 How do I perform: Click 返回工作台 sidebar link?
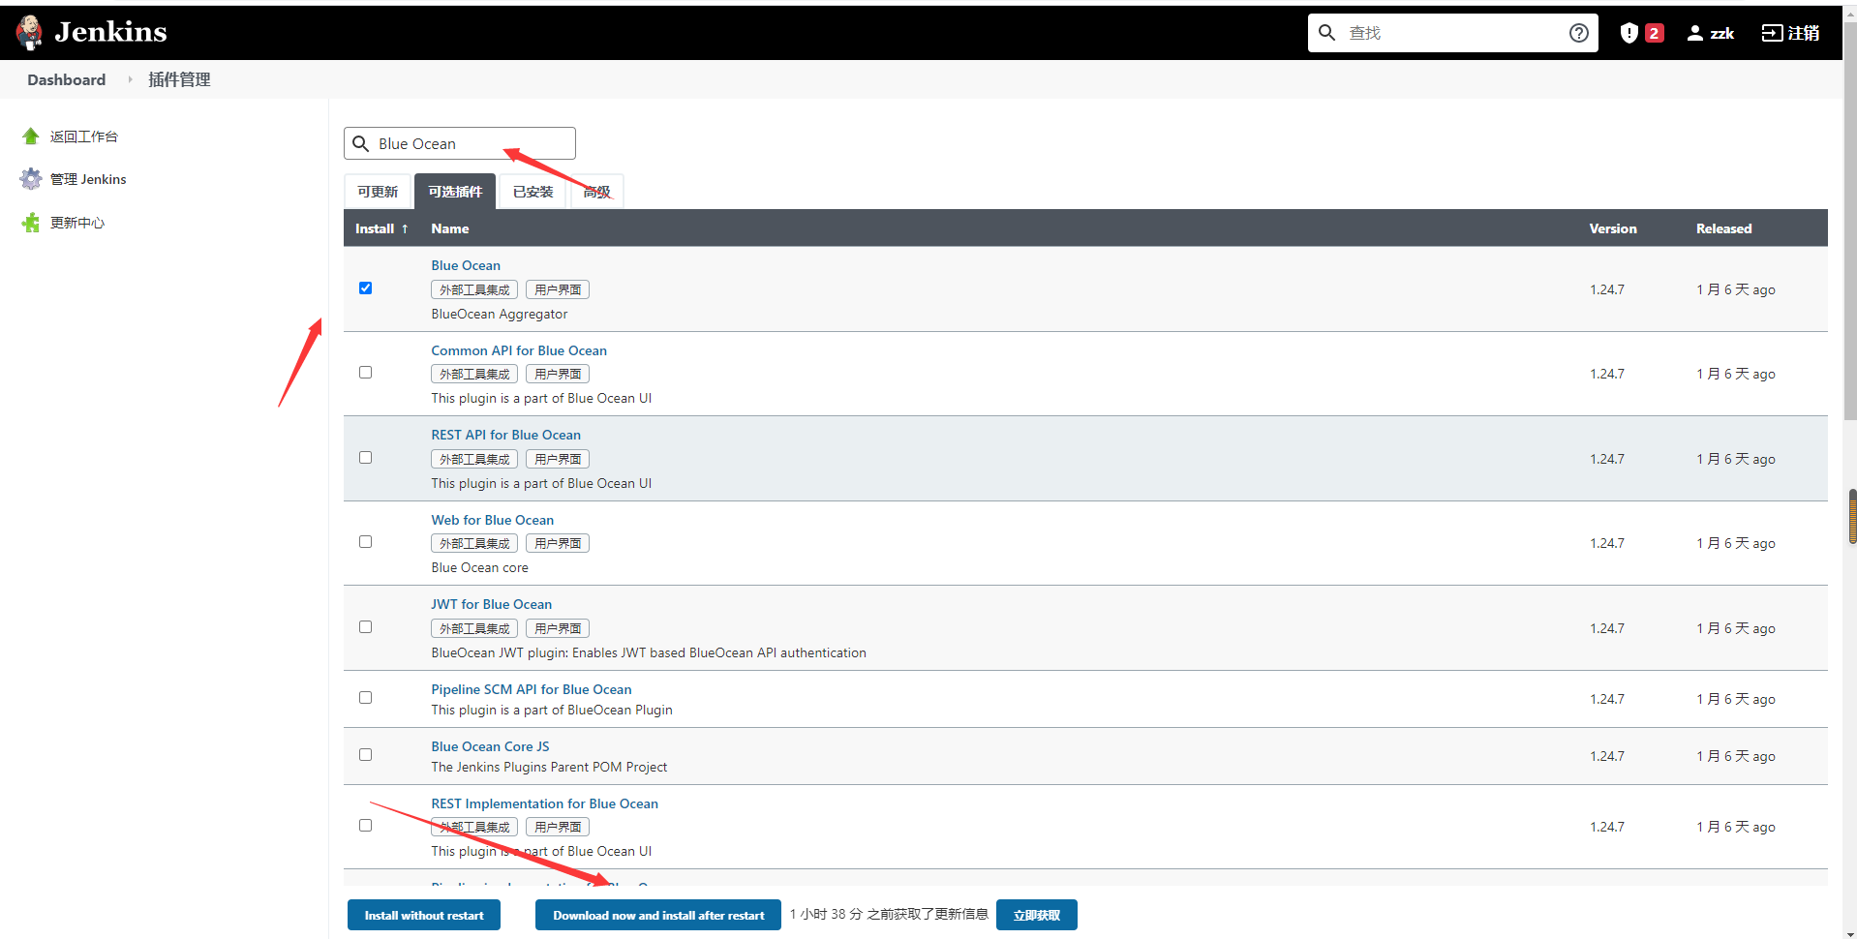pyautogui.click(x=84, y=136)
